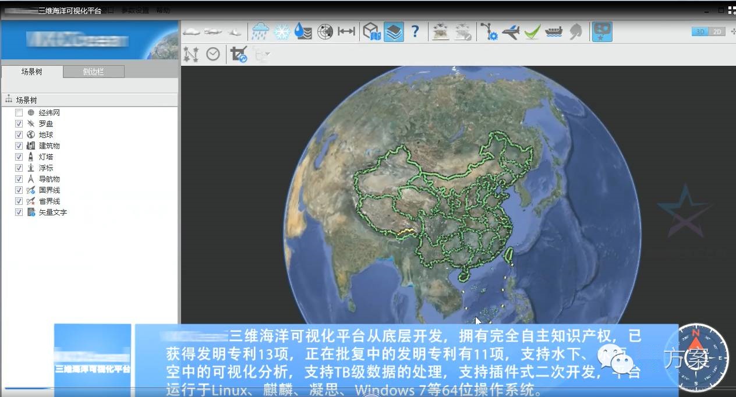This screenshot has width=736, height=397.
Task: Click the green check mark icon
Action: tap(532, 31)
